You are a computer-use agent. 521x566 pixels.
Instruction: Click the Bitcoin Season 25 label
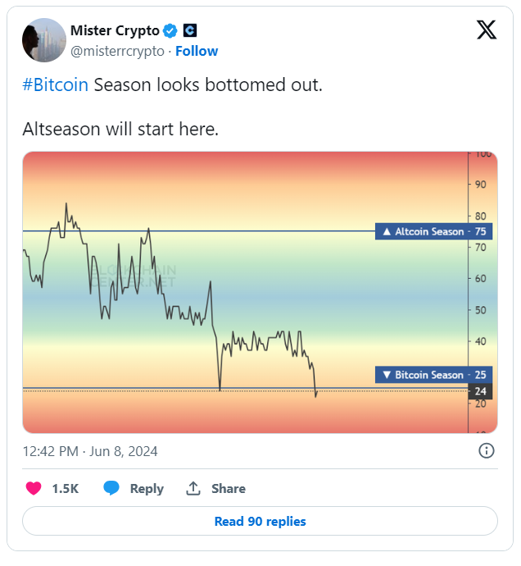point(433,375)
